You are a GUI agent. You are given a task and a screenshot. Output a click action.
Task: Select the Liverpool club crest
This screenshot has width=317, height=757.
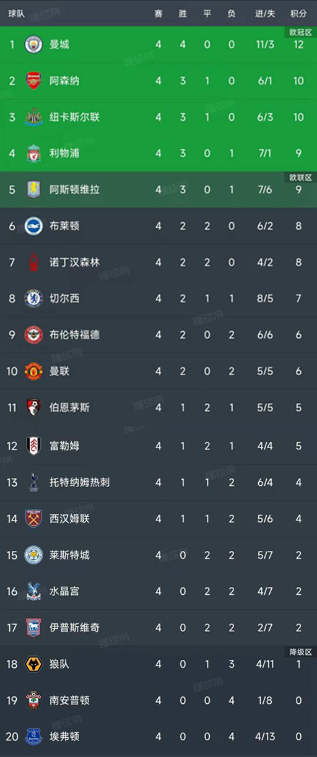[x=33, y=153]
